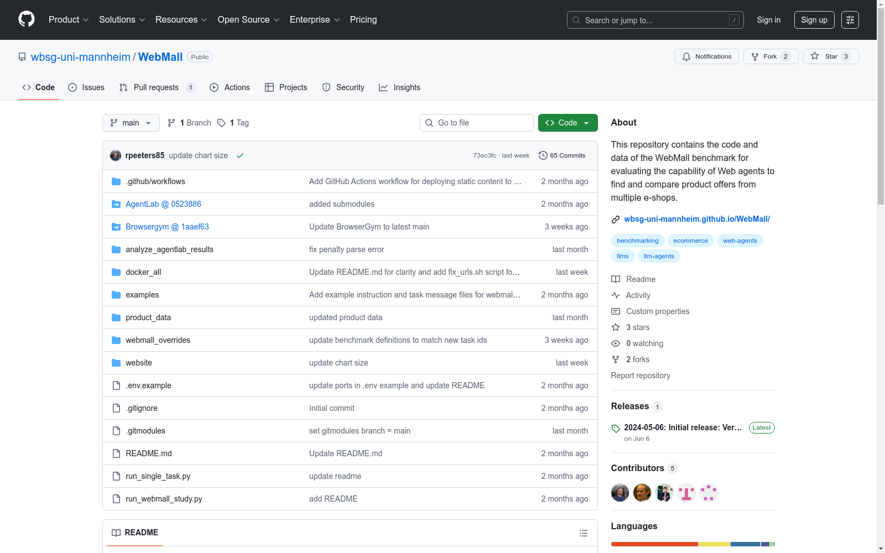
Task: Go to the GitHub homepage logo
Action: [x=27, y=19]
